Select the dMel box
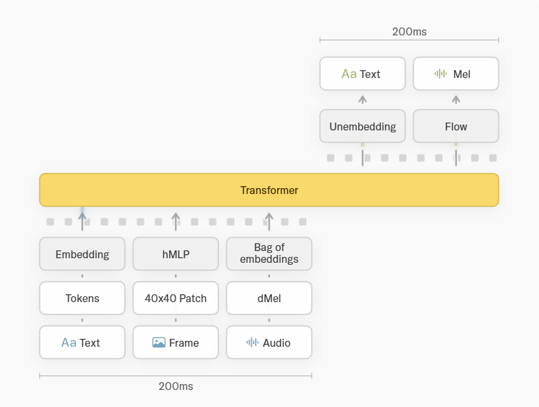Viewport: 539px width, 407px height. click(269, 298)
